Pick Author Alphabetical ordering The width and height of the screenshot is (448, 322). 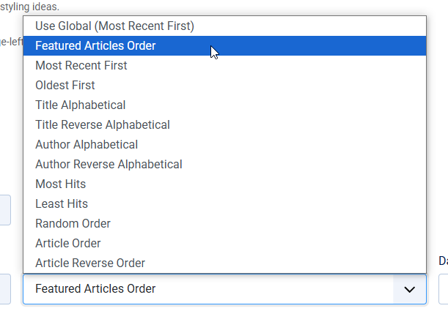(x=86, y=144)
